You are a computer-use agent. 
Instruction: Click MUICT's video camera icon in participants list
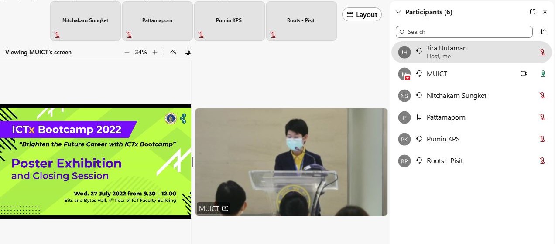coord(524,74)
